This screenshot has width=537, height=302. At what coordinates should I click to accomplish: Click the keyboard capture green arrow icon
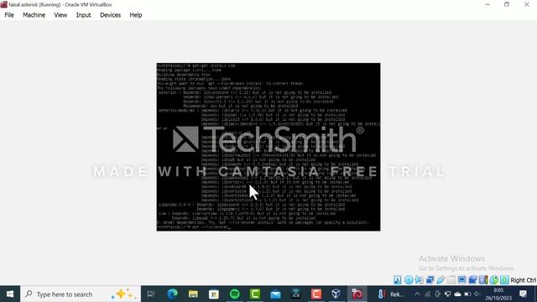point(504,279)
